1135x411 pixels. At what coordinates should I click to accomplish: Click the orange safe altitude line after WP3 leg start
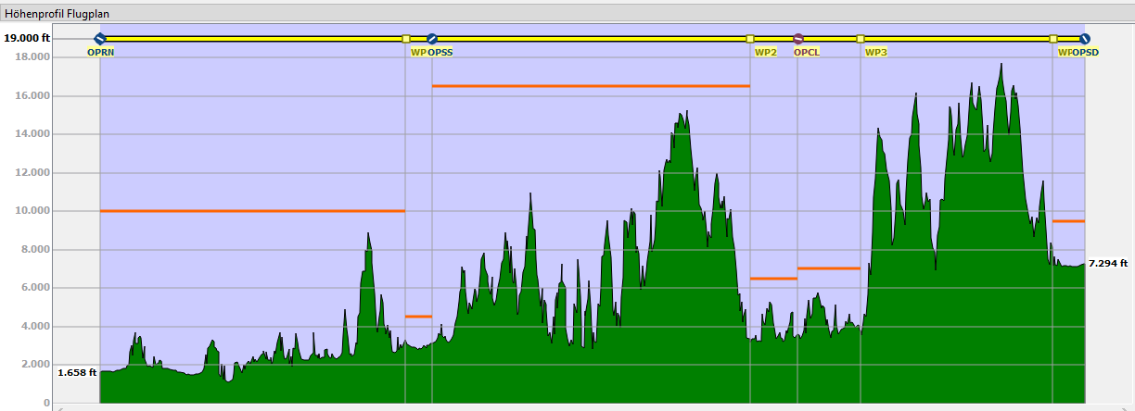tap(1068, 221)
